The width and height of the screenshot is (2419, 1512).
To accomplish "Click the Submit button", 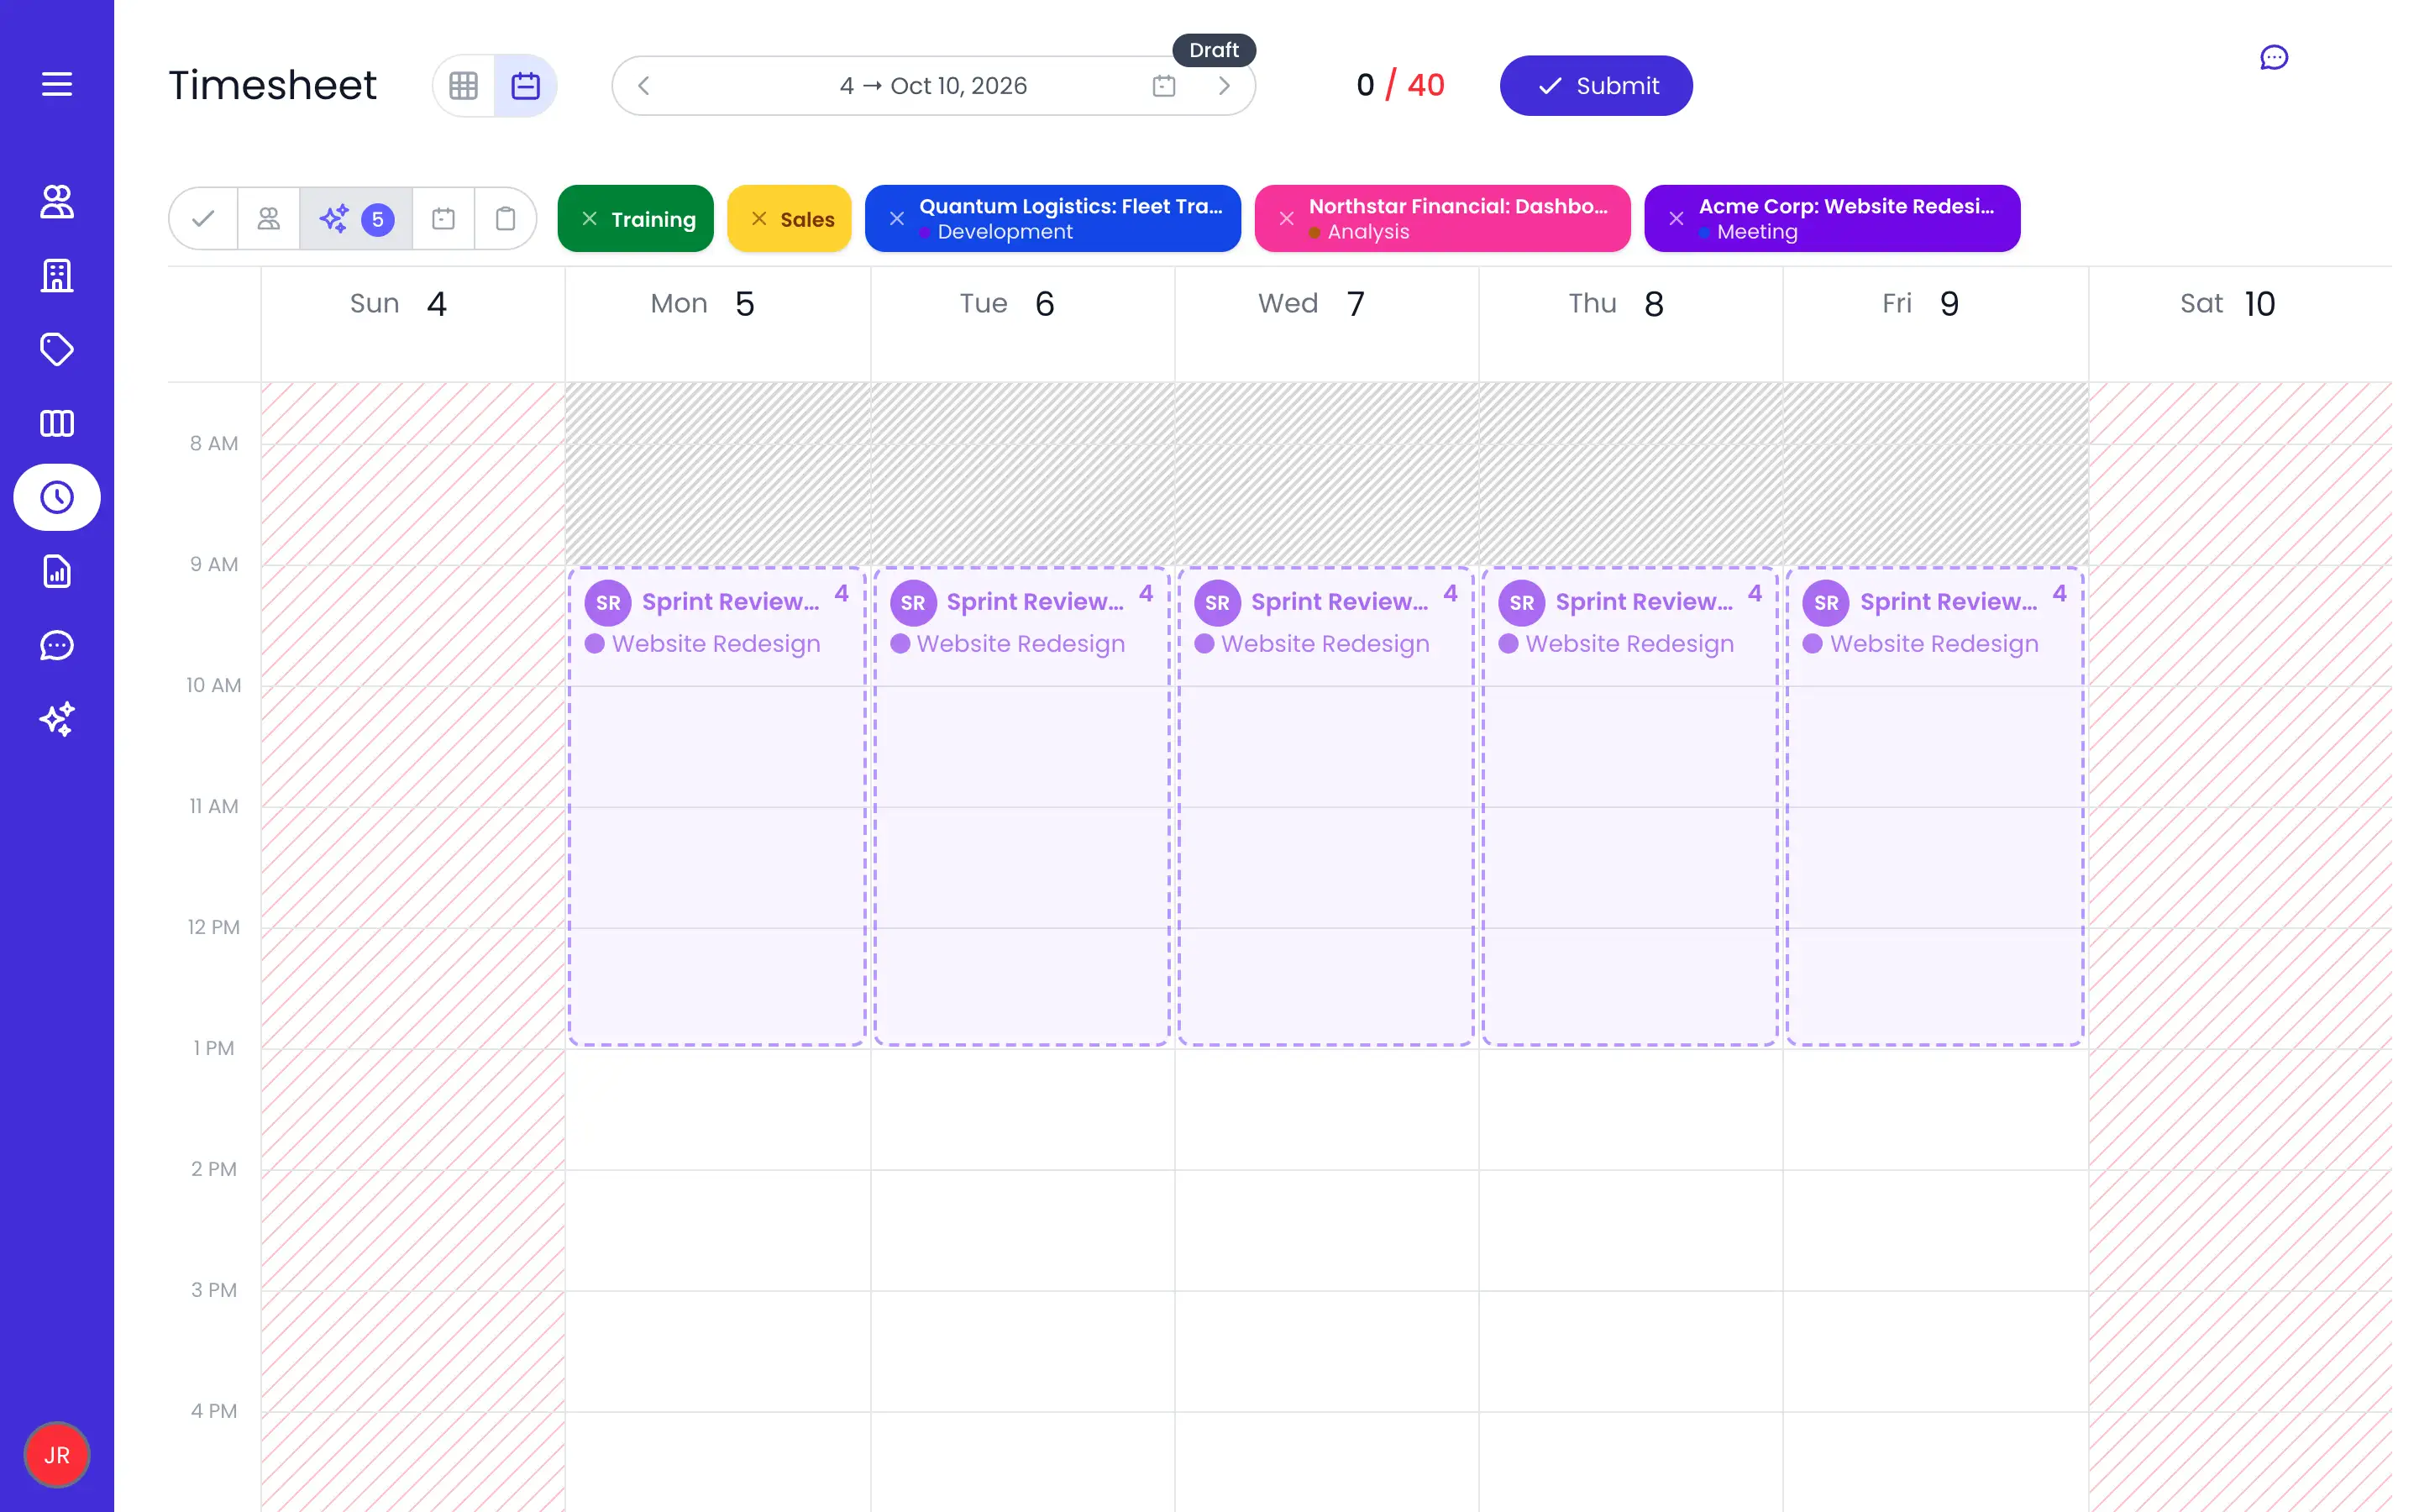I will pos(1597,86).
